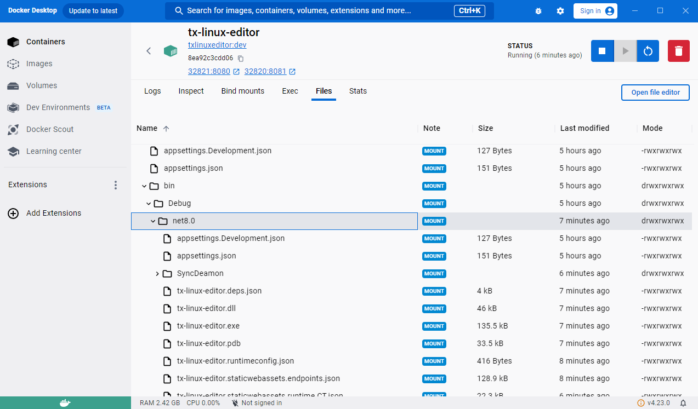Screen dimensions: 698x409
Task: Click the Ctrl+K shortcut badge
Action: [469, 11]
